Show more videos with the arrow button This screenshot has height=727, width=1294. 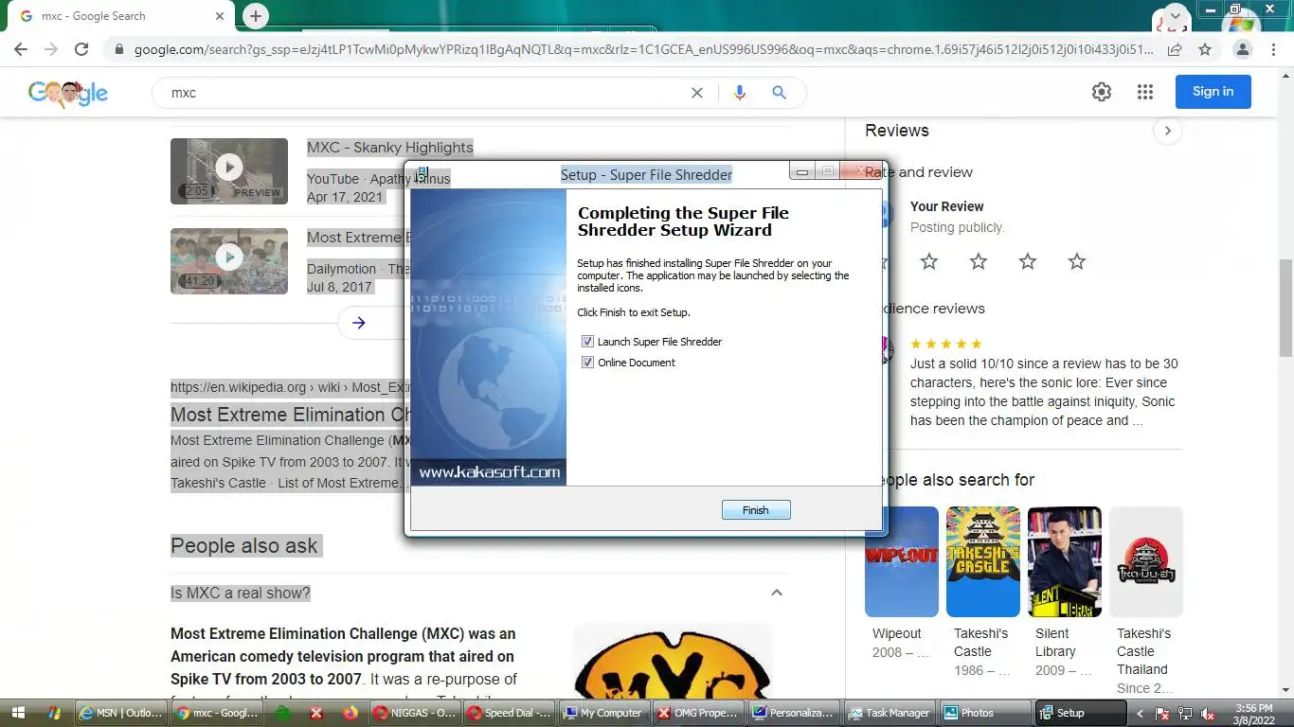pos(358,323)
